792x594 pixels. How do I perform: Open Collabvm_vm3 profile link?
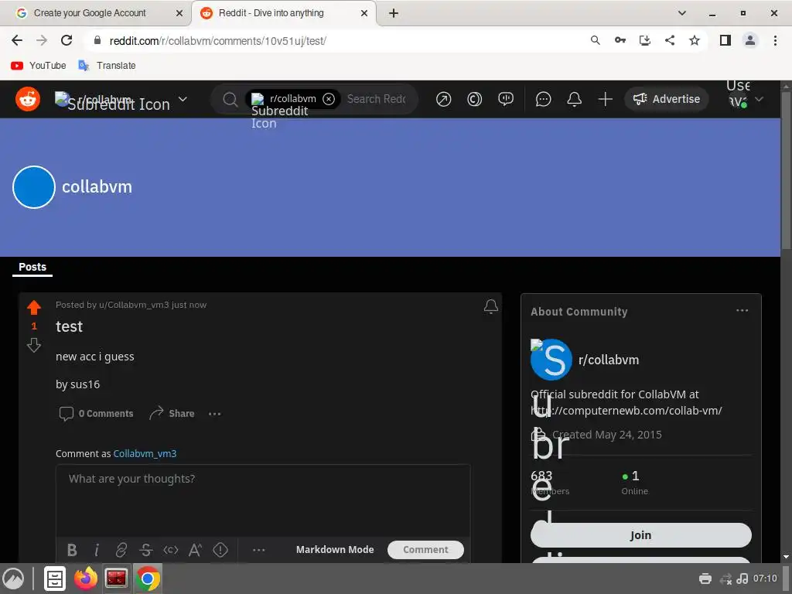pos(145,453)
